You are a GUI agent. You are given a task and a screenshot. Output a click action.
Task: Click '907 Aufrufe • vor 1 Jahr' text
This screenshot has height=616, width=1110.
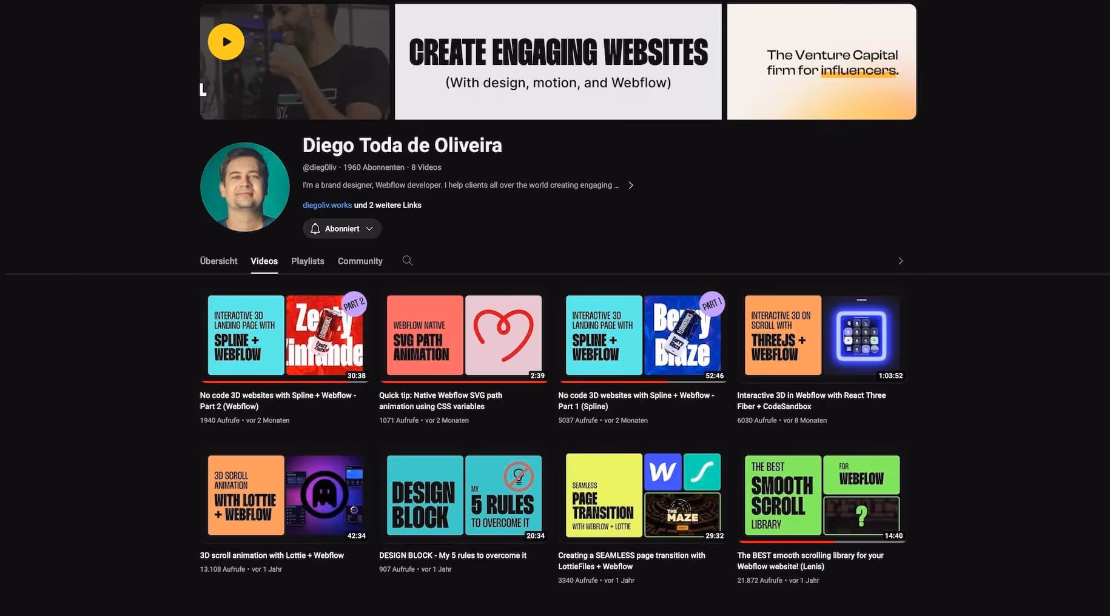tap(415, 569)
